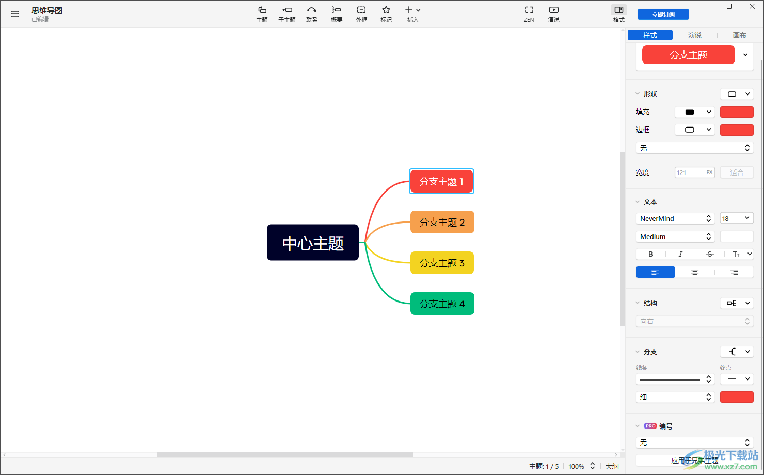Viewport: 764px width, 475px height.
Task: Select the 分支主题 1 node
Action: tap(441, 181)
